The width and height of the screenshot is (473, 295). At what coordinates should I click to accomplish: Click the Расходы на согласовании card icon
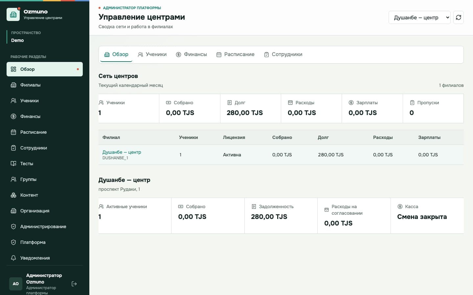[x=327, y=210]
